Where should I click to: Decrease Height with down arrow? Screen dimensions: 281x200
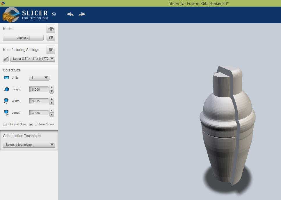(51, 91)
